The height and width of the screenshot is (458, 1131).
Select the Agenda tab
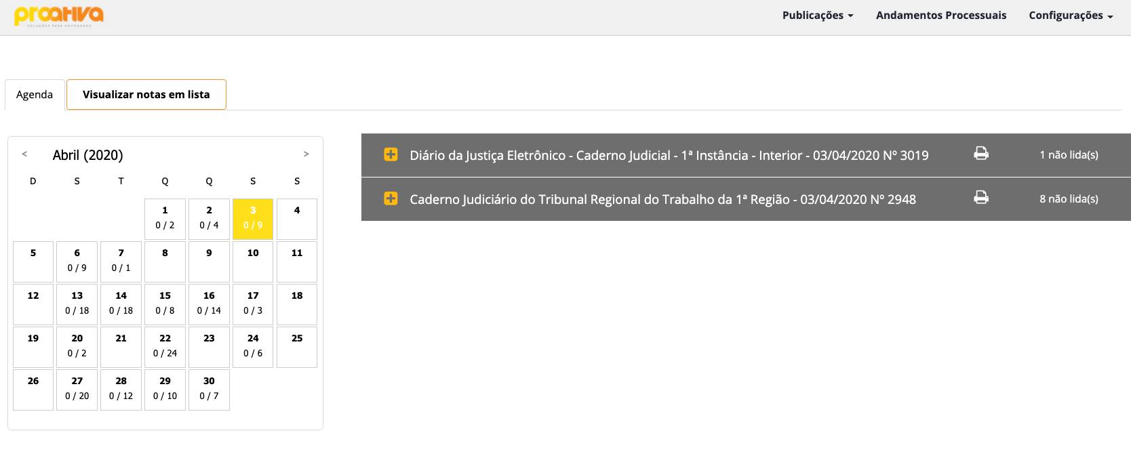tap(35, 95)
